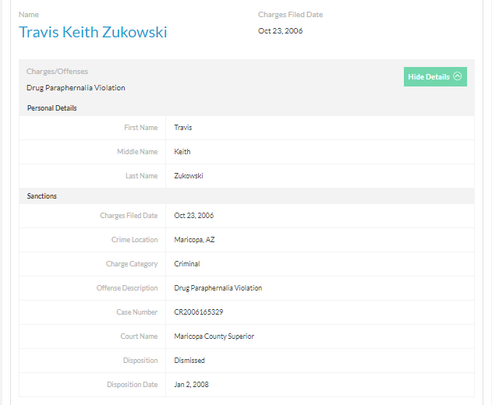This screenshot has height=405, width=492.
Task: Click the Maricopa, AZ crime location value
Action: point(194,240)
